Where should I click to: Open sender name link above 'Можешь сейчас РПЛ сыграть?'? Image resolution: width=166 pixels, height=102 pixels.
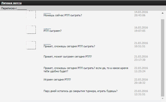(47, 13)
